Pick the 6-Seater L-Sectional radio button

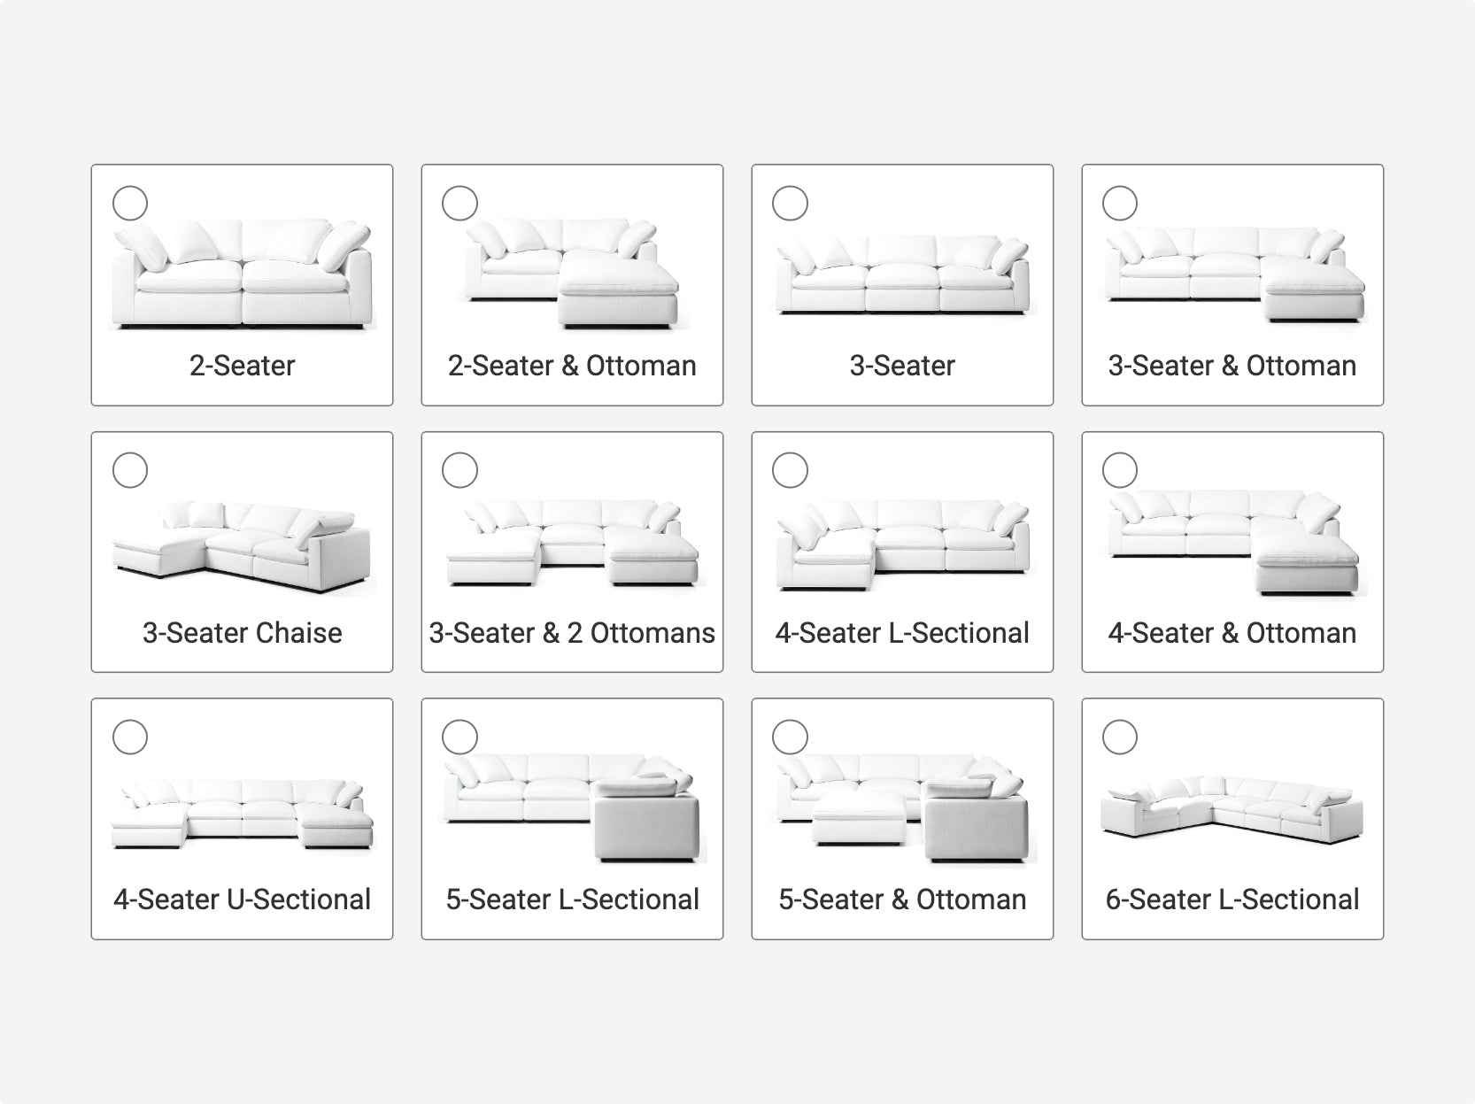1120,737
